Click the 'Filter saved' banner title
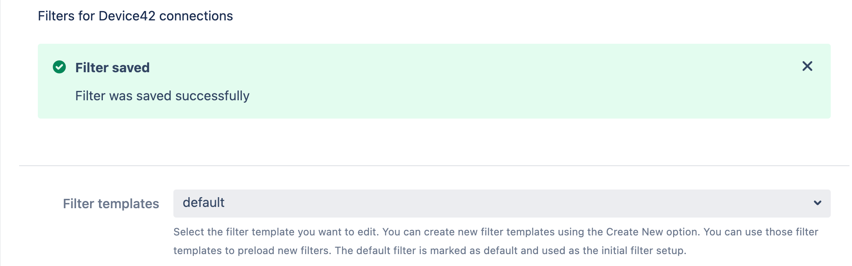This screenshot has width=852, height=266. click(112, 68)
